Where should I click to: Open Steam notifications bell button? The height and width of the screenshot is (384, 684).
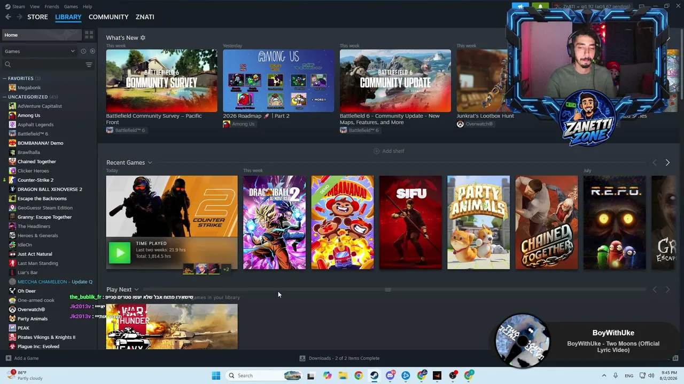[x=540, y=6]
